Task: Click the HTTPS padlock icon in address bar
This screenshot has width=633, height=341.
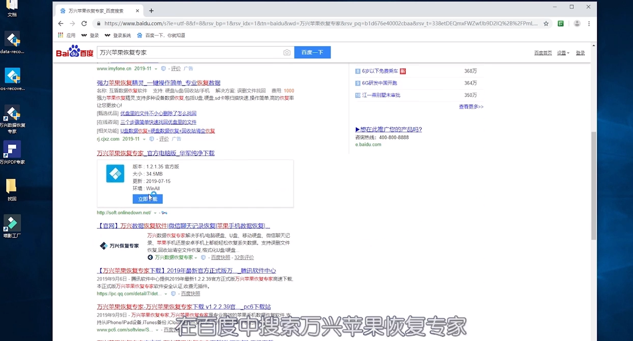Action: pos(98,23)
